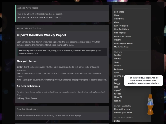Select player Ster
This screenshot has width=166, height=124.
tap(116, 80)
